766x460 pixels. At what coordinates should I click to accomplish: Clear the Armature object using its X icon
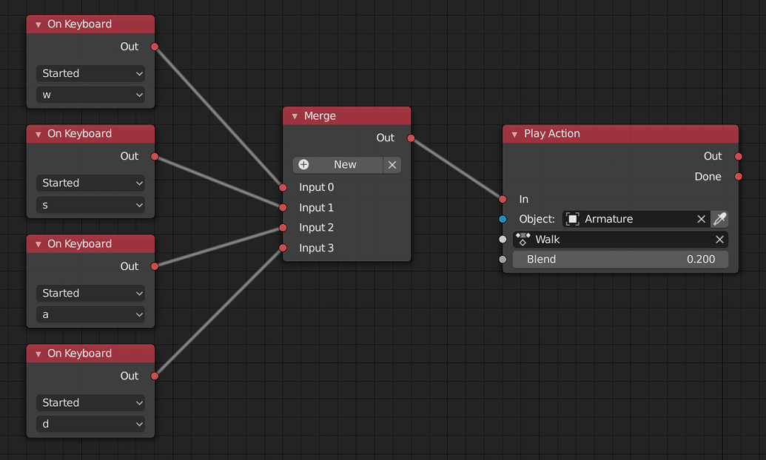pyautogui.click(x=701, y=219)
